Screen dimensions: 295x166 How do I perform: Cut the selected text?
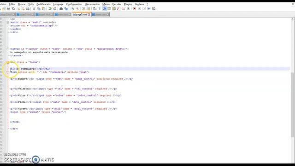pos(34,9)
